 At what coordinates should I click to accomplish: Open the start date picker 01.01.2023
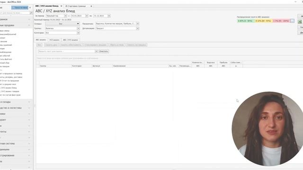tap(87, 16)
